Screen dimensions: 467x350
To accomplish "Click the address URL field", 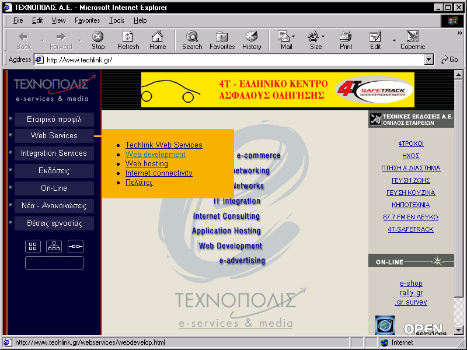I will tap(234, 60).
